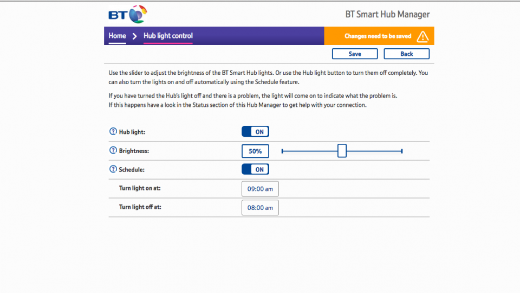Screen dimensions: 520x293
Task: Click the Save button
Action: [354, 54]
